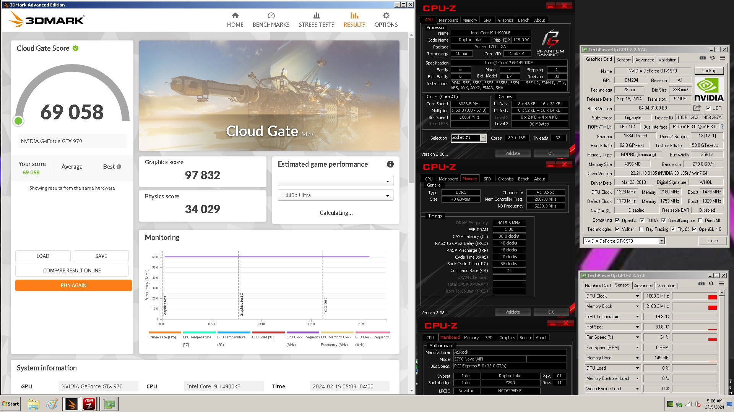
Task: Click the green validation check next to Cloud Gate Score
Action: click(76, 48)
